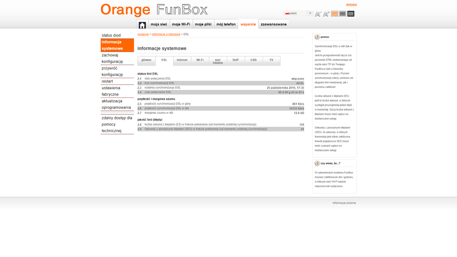Click informacje prawne footer link

344,203
